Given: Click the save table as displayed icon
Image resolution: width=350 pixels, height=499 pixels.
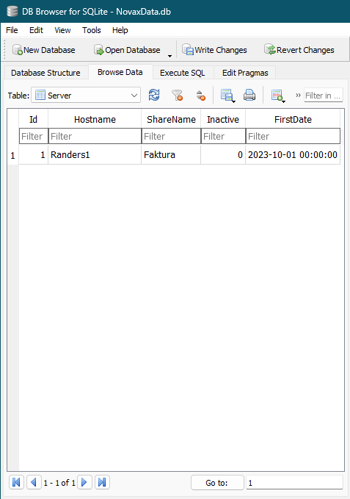Looking at the screenshot, I should click(227, 95).
